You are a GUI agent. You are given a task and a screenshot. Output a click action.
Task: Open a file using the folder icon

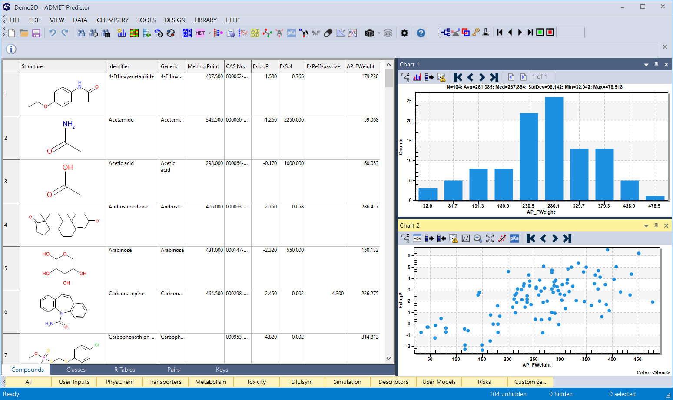point(24,33)
